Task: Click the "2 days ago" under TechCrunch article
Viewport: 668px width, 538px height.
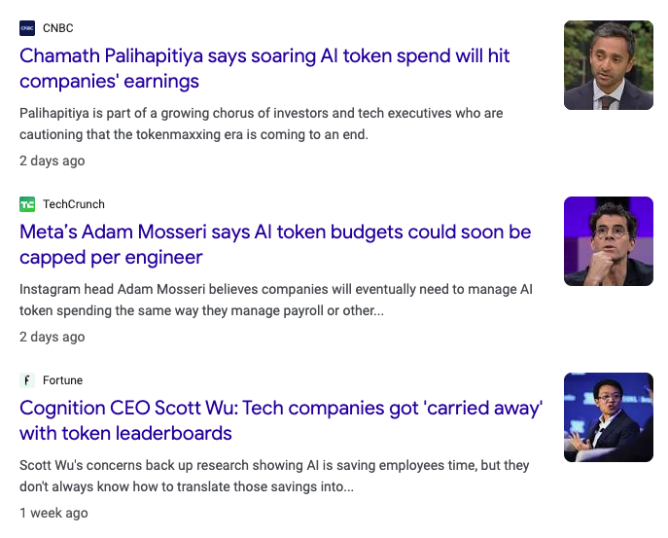Action: click(x=52, y=337)
